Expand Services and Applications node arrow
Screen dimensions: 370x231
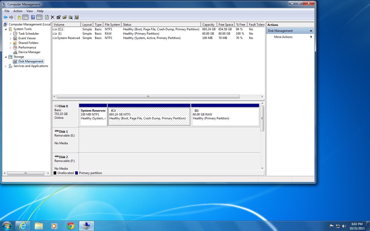(6, 66)
